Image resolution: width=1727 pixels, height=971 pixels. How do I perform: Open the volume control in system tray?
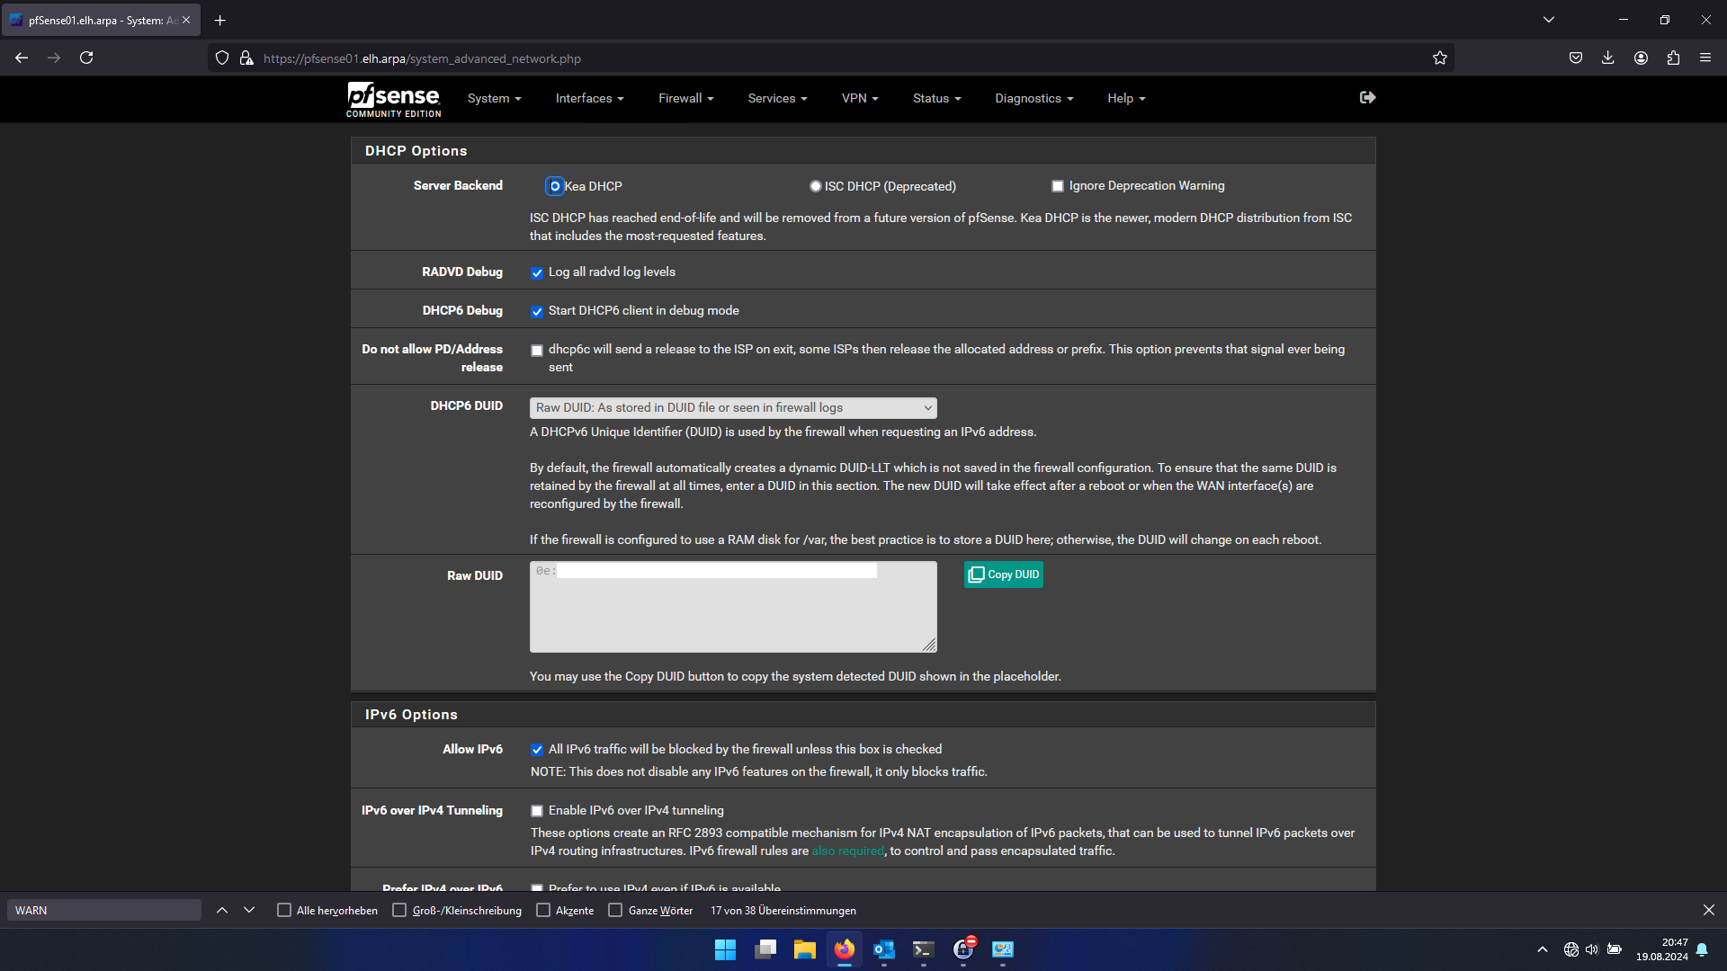[x=1592, y=949]
